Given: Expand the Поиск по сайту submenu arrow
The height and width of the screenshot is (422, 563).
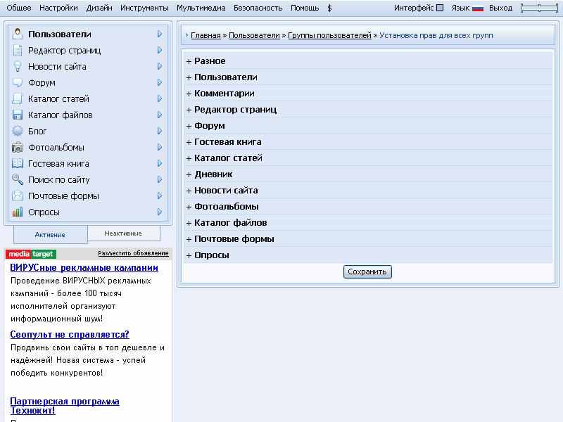Looking at the screenshot, I should [160, 179].
